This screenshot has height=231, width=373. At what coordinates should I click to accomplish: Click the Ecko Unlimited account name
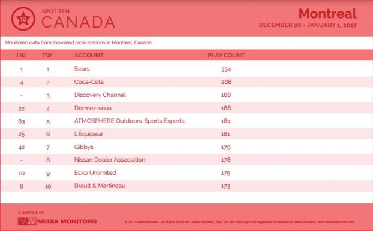[95, 172]
